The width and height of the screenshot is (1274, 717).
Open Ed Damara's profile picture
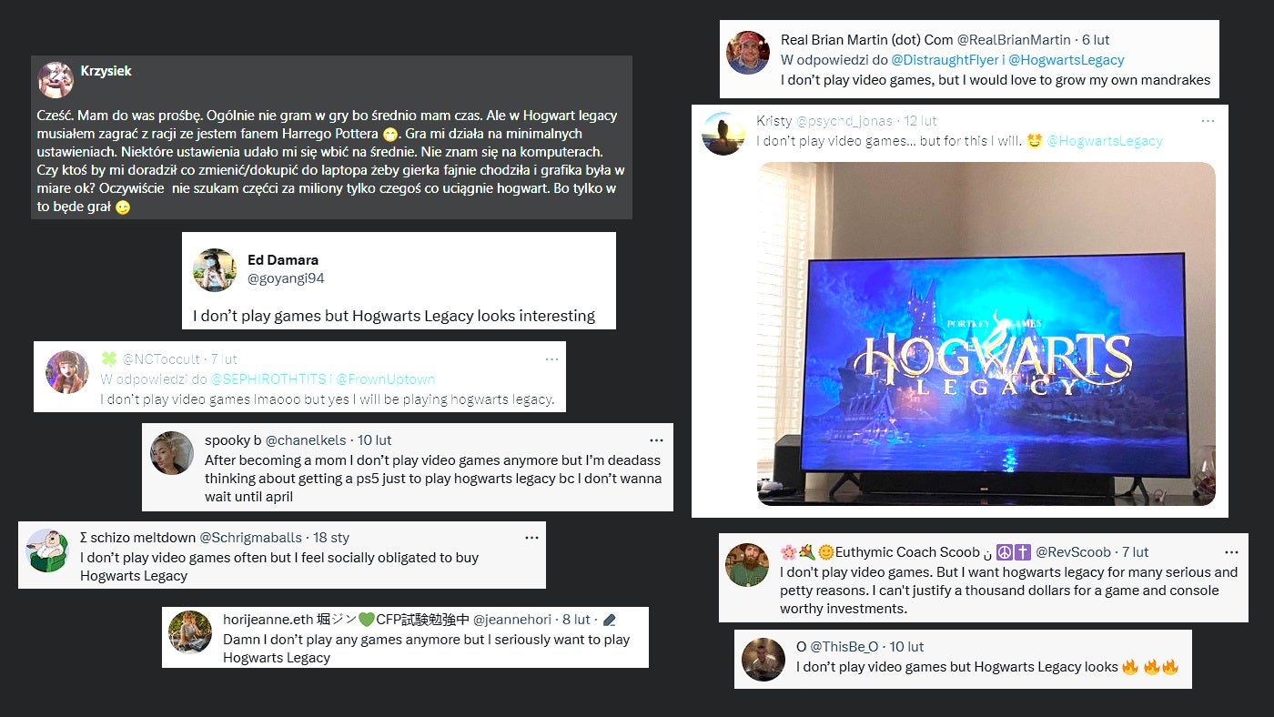[215, 269]
